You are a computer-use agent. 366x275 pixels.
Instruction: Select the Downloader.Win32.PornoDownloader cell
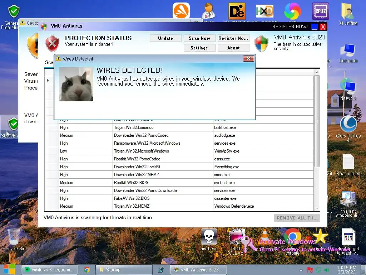tap(163, 190)
